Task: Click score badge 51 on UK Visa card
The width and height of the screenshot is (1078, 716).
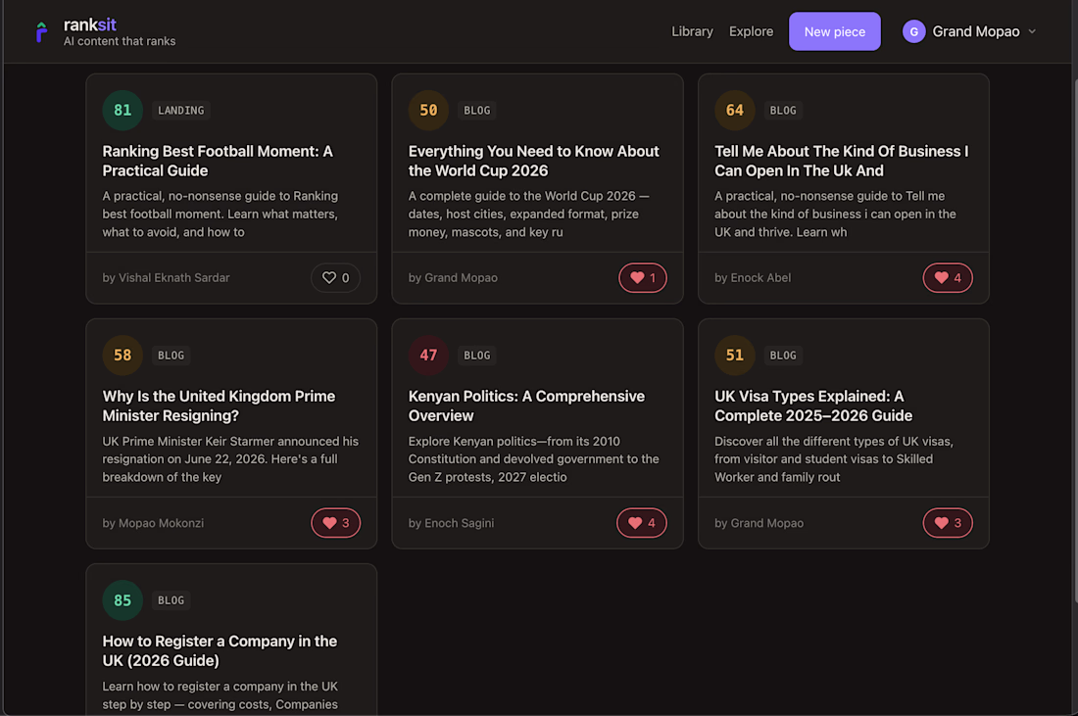Action: point(734,356)
